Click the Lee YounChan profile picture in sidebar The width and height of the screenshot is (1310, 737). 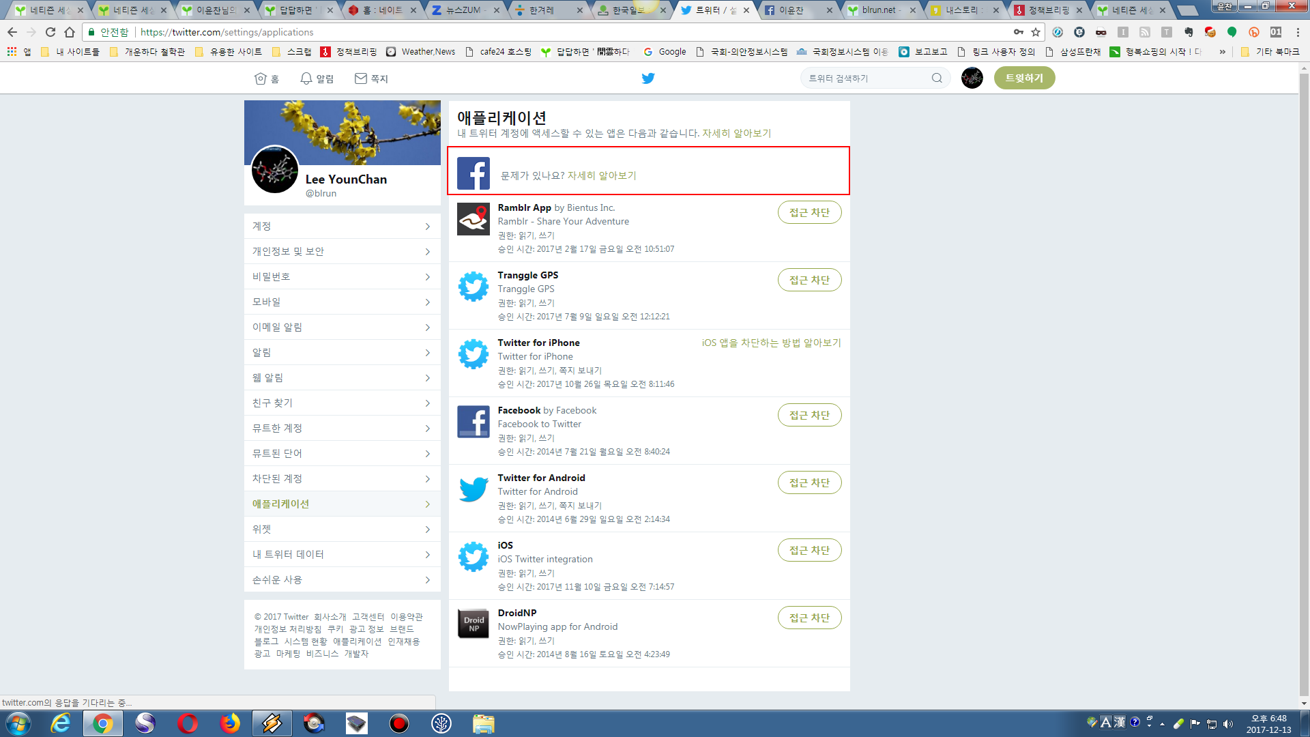[x=275, y=169]
